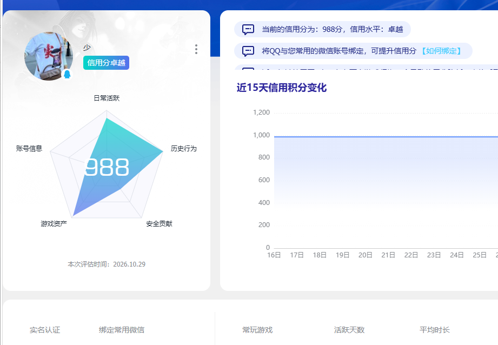Click the 600 y-axis value

tap(264, 180)
